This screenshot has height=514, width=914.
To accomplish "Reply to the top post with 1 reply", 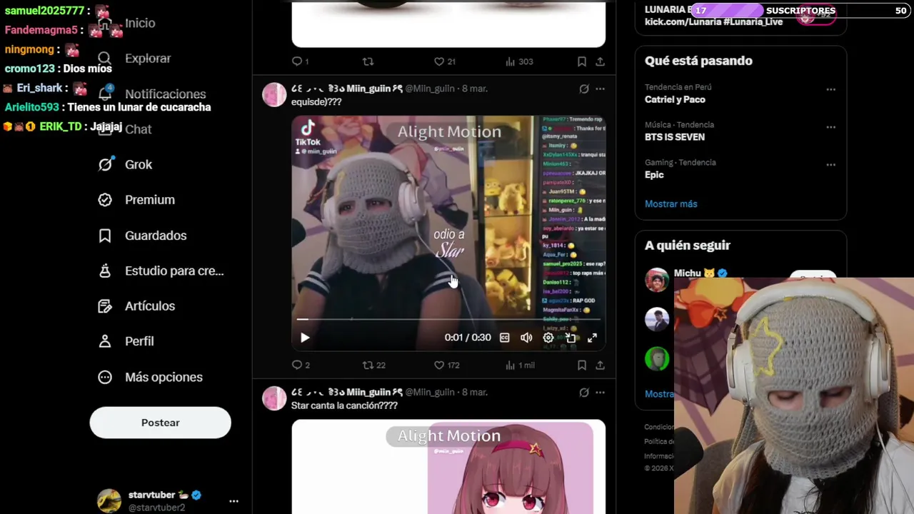I will [297, 61].
